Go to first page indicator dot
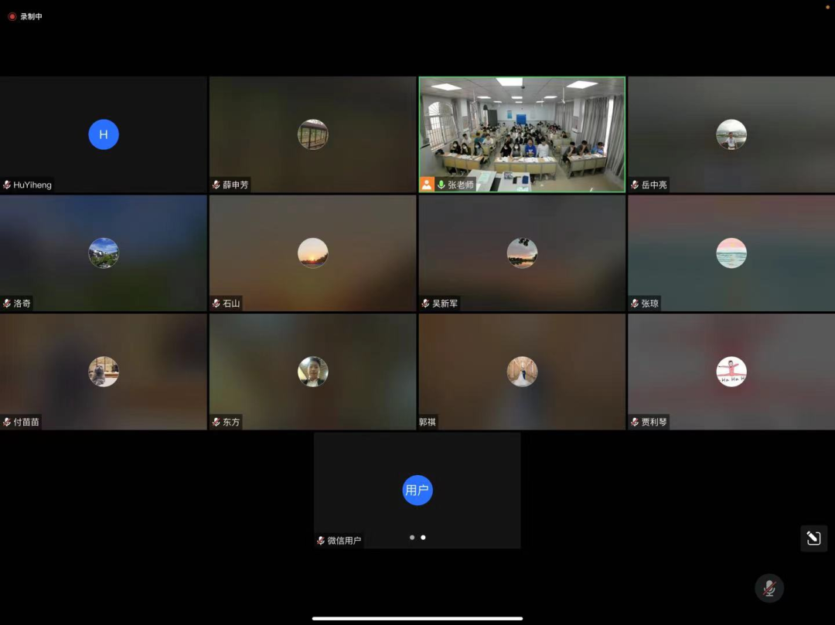The height and width of the screenshot is (625, 835). [412, 537]
